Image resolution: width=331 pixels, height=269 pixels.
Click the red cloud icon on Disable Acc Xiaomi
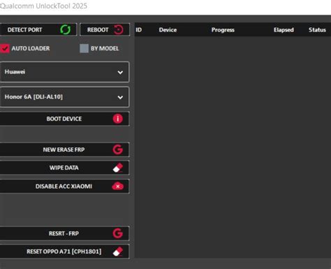[118, 187]
